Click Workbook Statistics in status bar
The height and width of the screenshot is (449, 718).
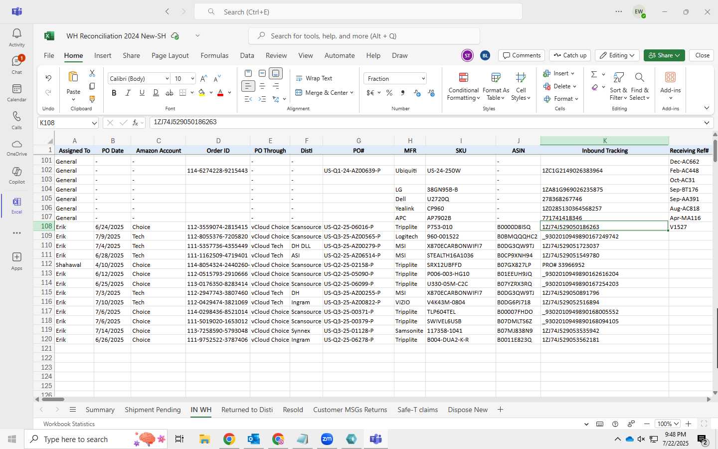(69, 424)
